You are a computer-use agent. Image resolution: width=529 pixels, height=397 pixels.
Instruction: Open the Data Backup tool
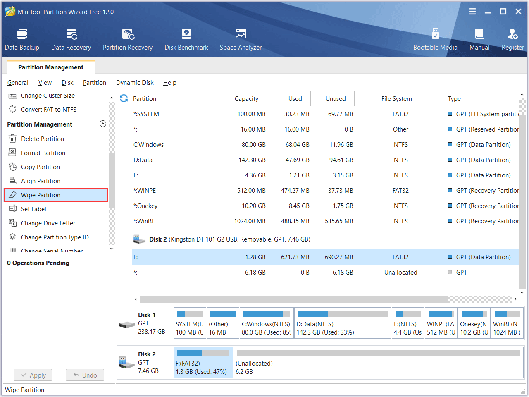[22, 40]
